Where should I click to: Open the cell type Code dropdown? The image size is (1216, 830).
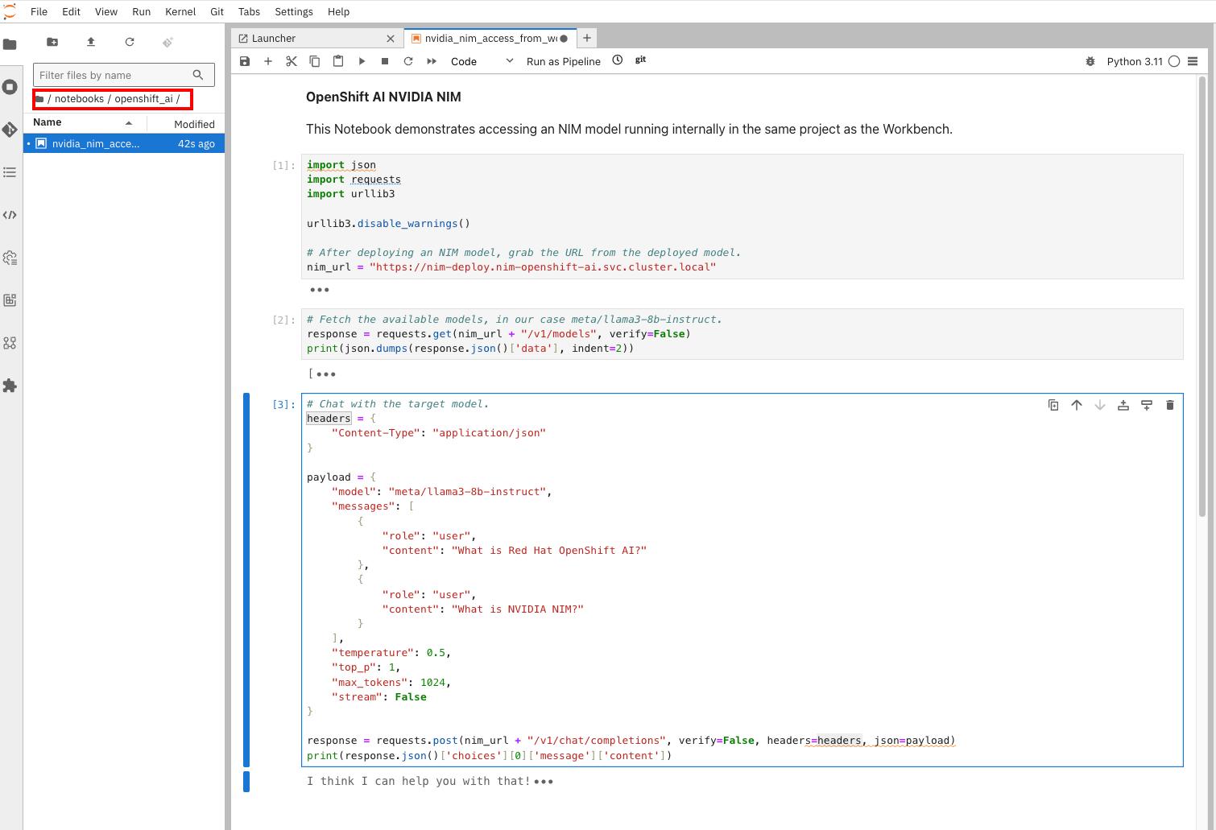tap(482, 61)
